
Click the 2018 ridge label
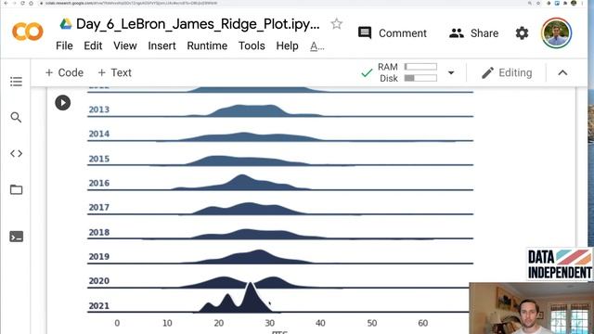(x=99, y=232)
